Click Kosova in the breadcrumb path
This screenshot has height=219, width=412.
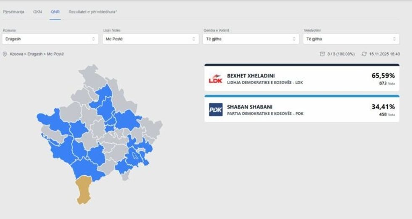tap(16, 54)
